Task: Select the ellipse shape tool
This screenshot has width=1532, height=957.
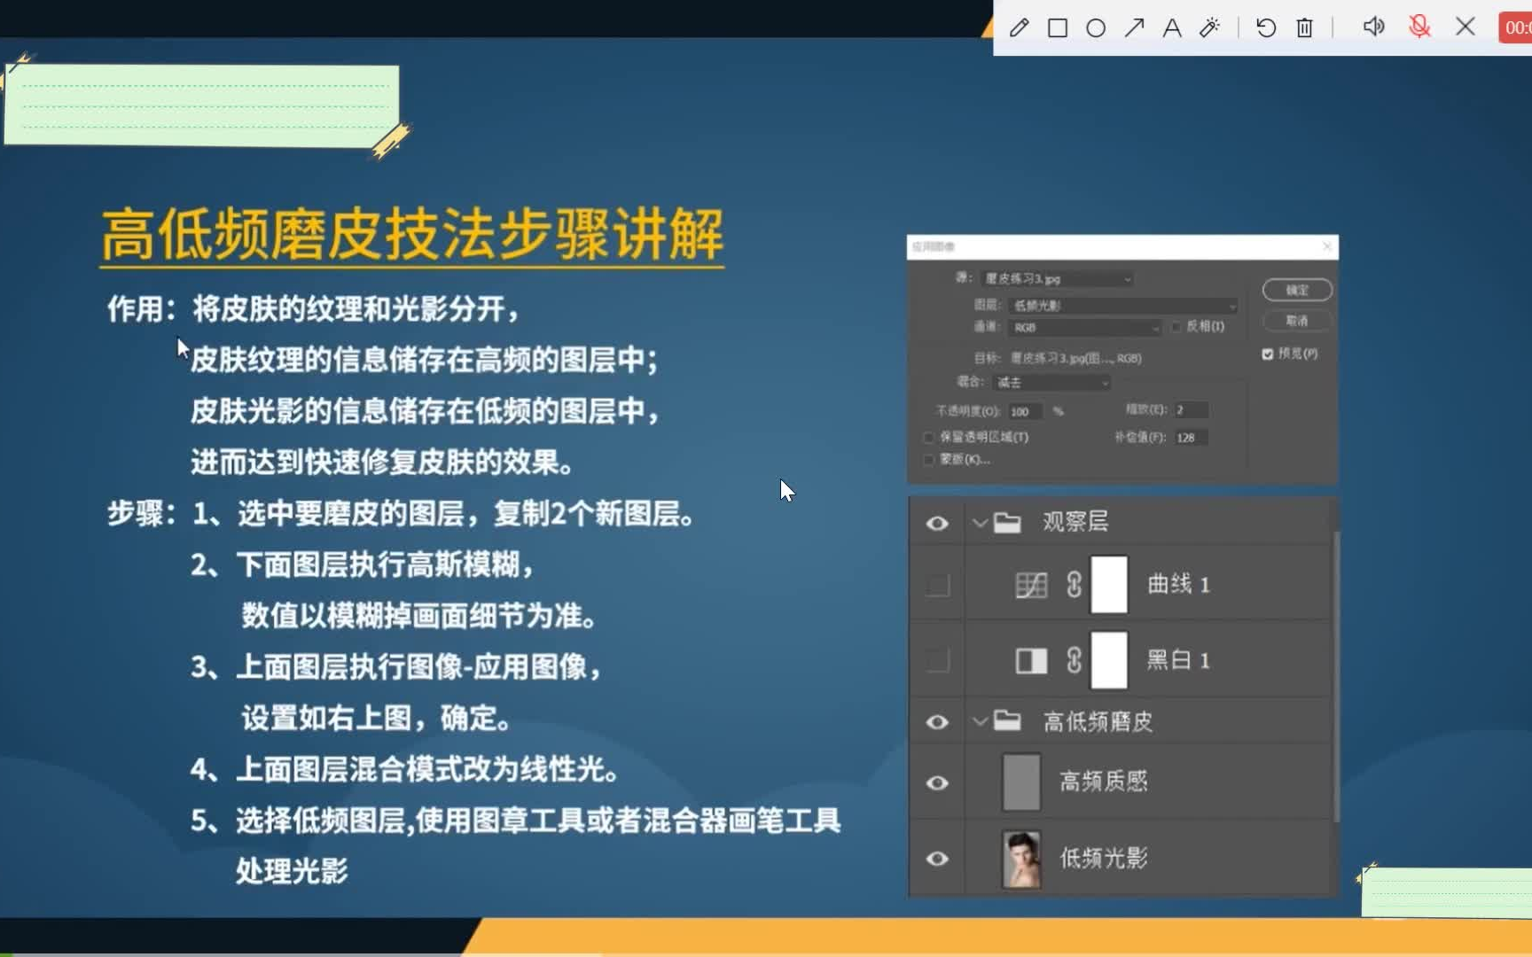Action: click(1096, 27)
